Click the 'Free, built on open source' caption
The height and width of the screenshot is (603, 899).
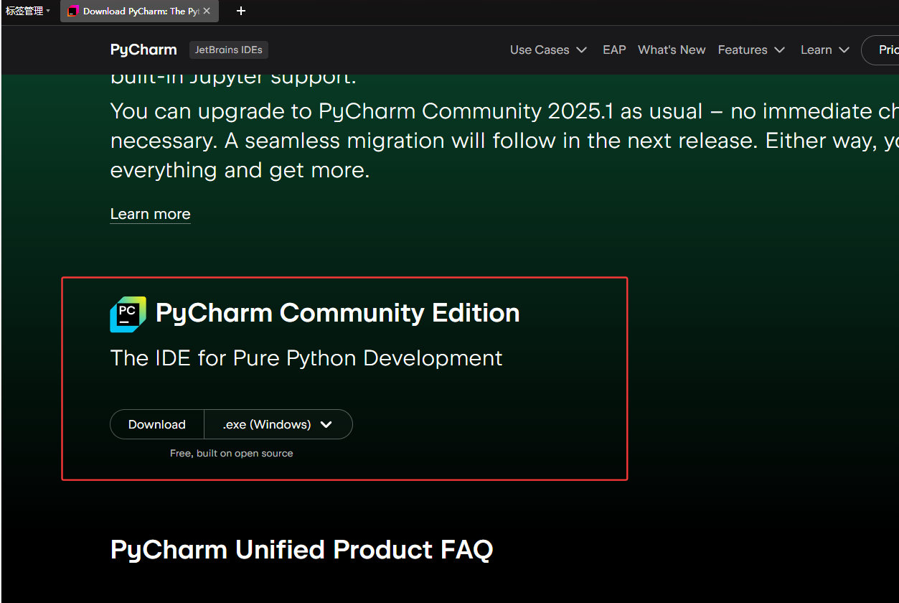pyautogui.click(x=231, y=453)
